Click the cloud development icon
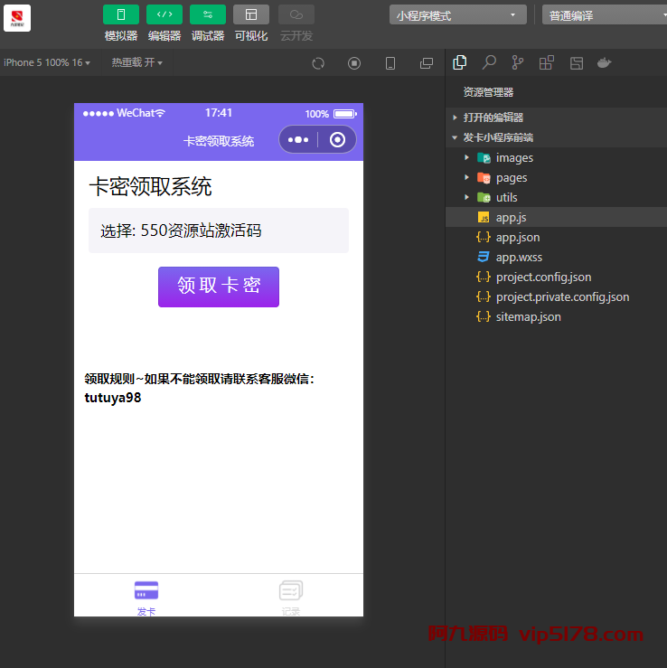 pos(296,14)
